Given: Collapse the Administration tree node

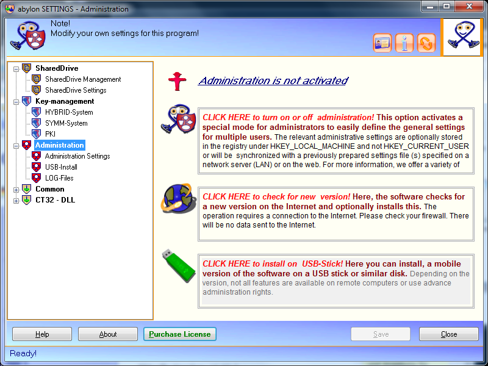Looking at the screenshot, I should 16,146.
